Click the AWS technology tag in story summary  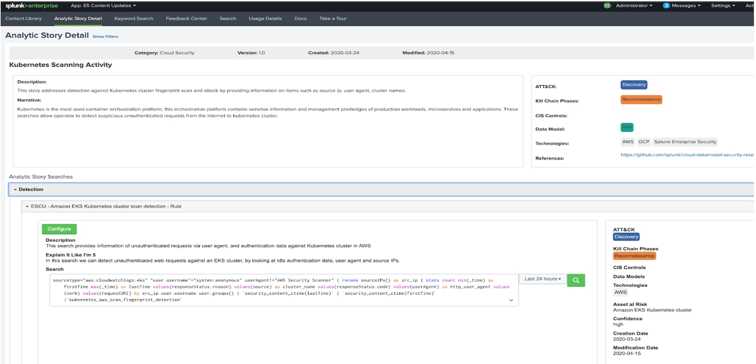pos(628,142)
